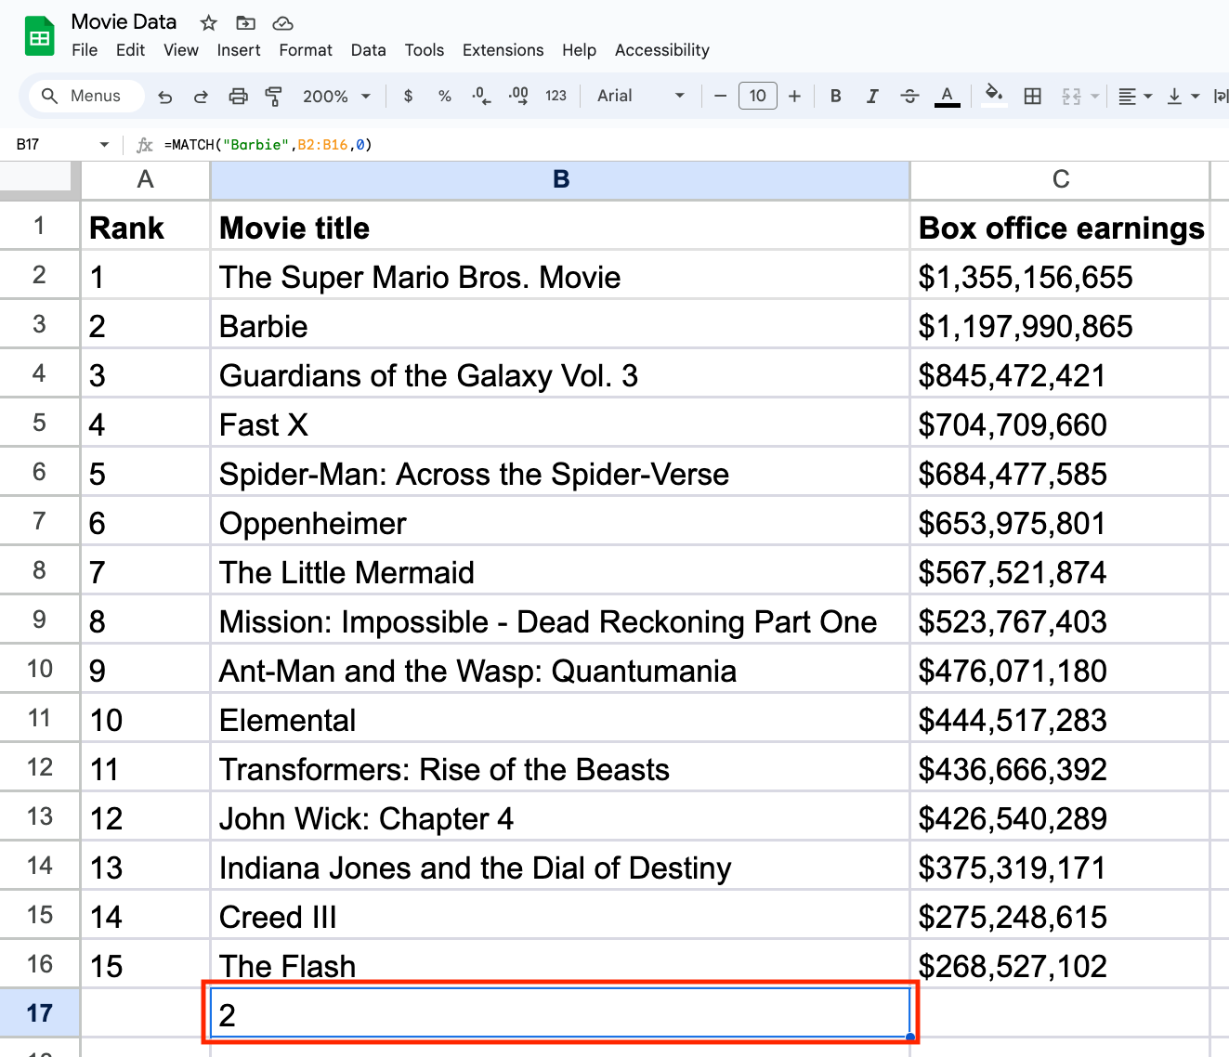
Task: Toggle bold formatting
Action: [x=836, y=96]
